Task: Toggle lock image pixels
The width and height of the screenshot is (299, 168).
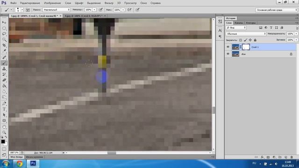Action: (245, 40)
